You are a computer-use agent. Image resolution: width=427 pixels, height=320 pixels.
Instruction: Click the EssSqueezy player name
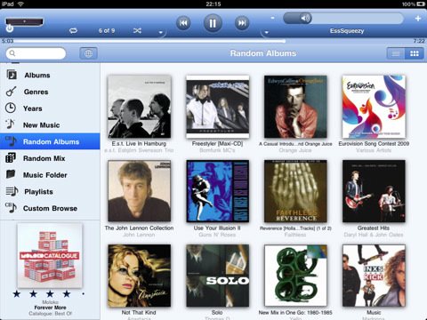(347, 31)
